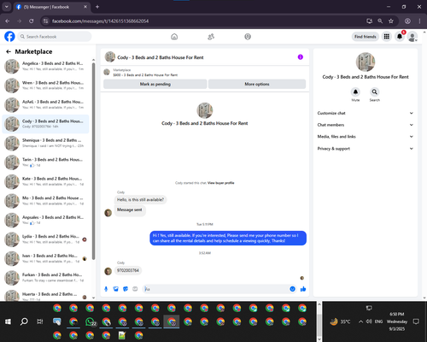
Task: Open Lydia conversation in list
Action: pos(45,239)
